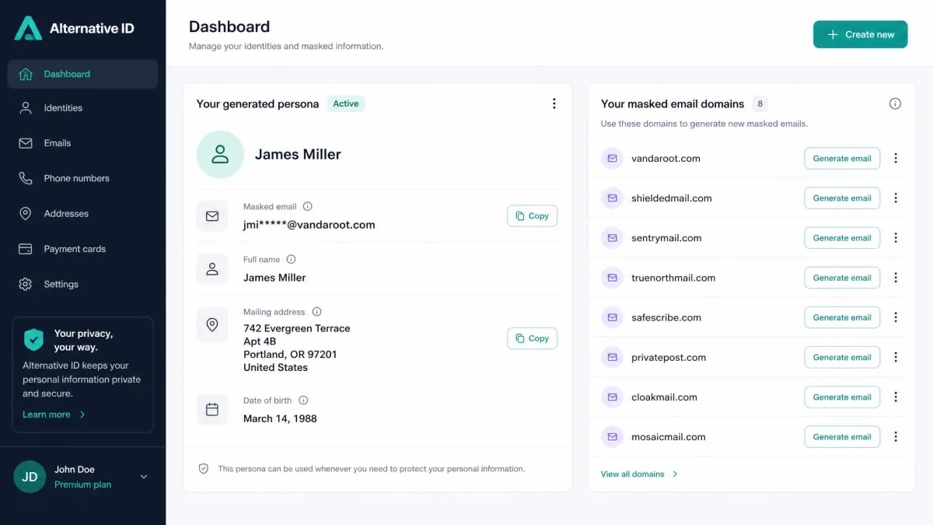Viewport: 933px width, 525px height.
Task: Generate email for vandaroot.com
Action: click(842, 158)
